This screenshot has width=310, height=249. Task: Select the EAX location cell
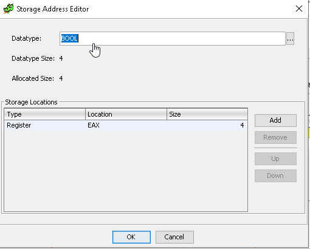coord(126,125)
